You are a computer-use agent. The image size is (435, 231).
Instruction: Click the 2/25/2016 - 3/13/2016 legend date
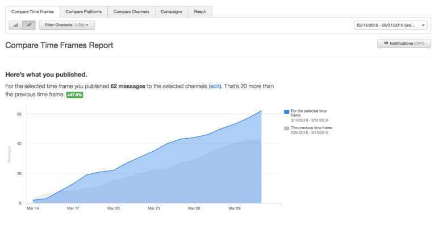(309, 133)
